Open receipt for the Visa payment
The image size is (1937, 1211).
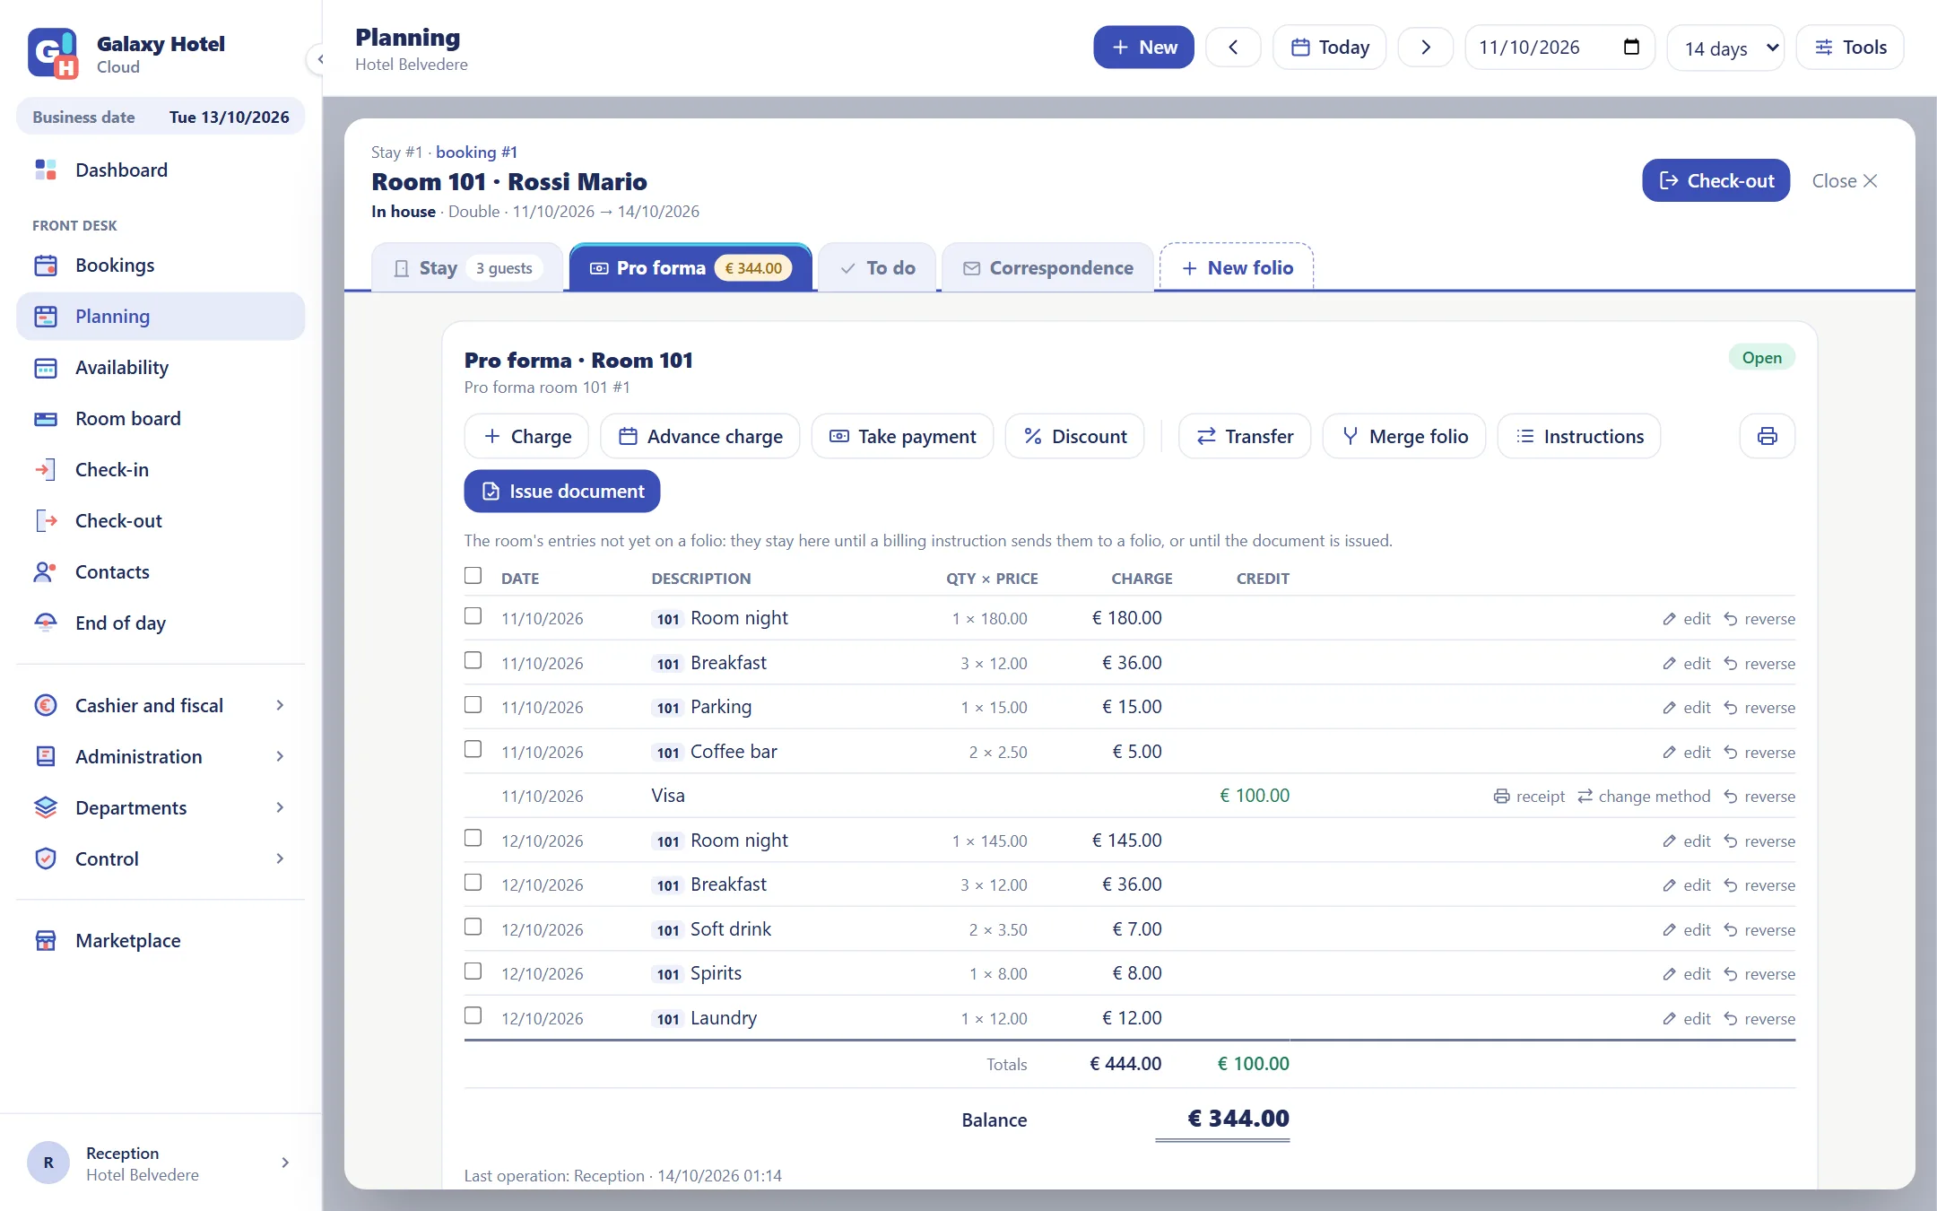coord(1529,797)
